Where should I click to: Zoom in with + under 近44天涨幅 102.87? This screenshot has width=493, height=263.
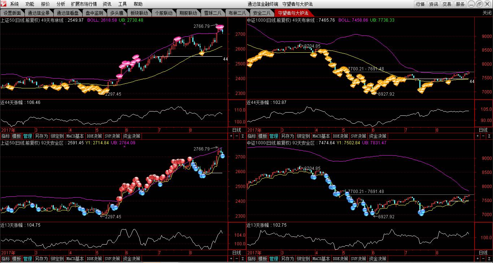tap(477, 136)
